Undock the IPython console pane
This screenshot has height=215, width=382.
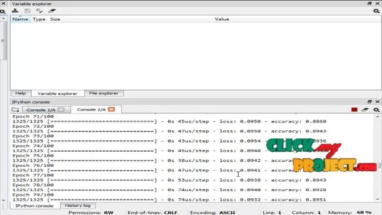369,102
